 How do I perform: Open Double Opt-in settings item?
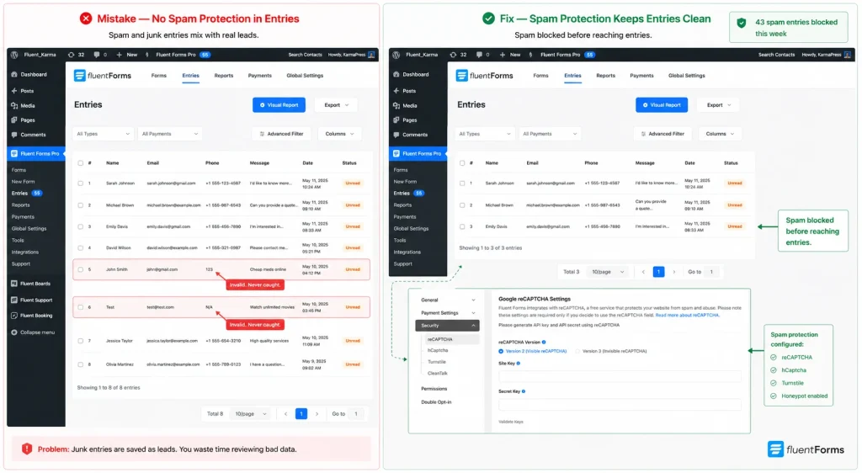[x=437, y=402]
